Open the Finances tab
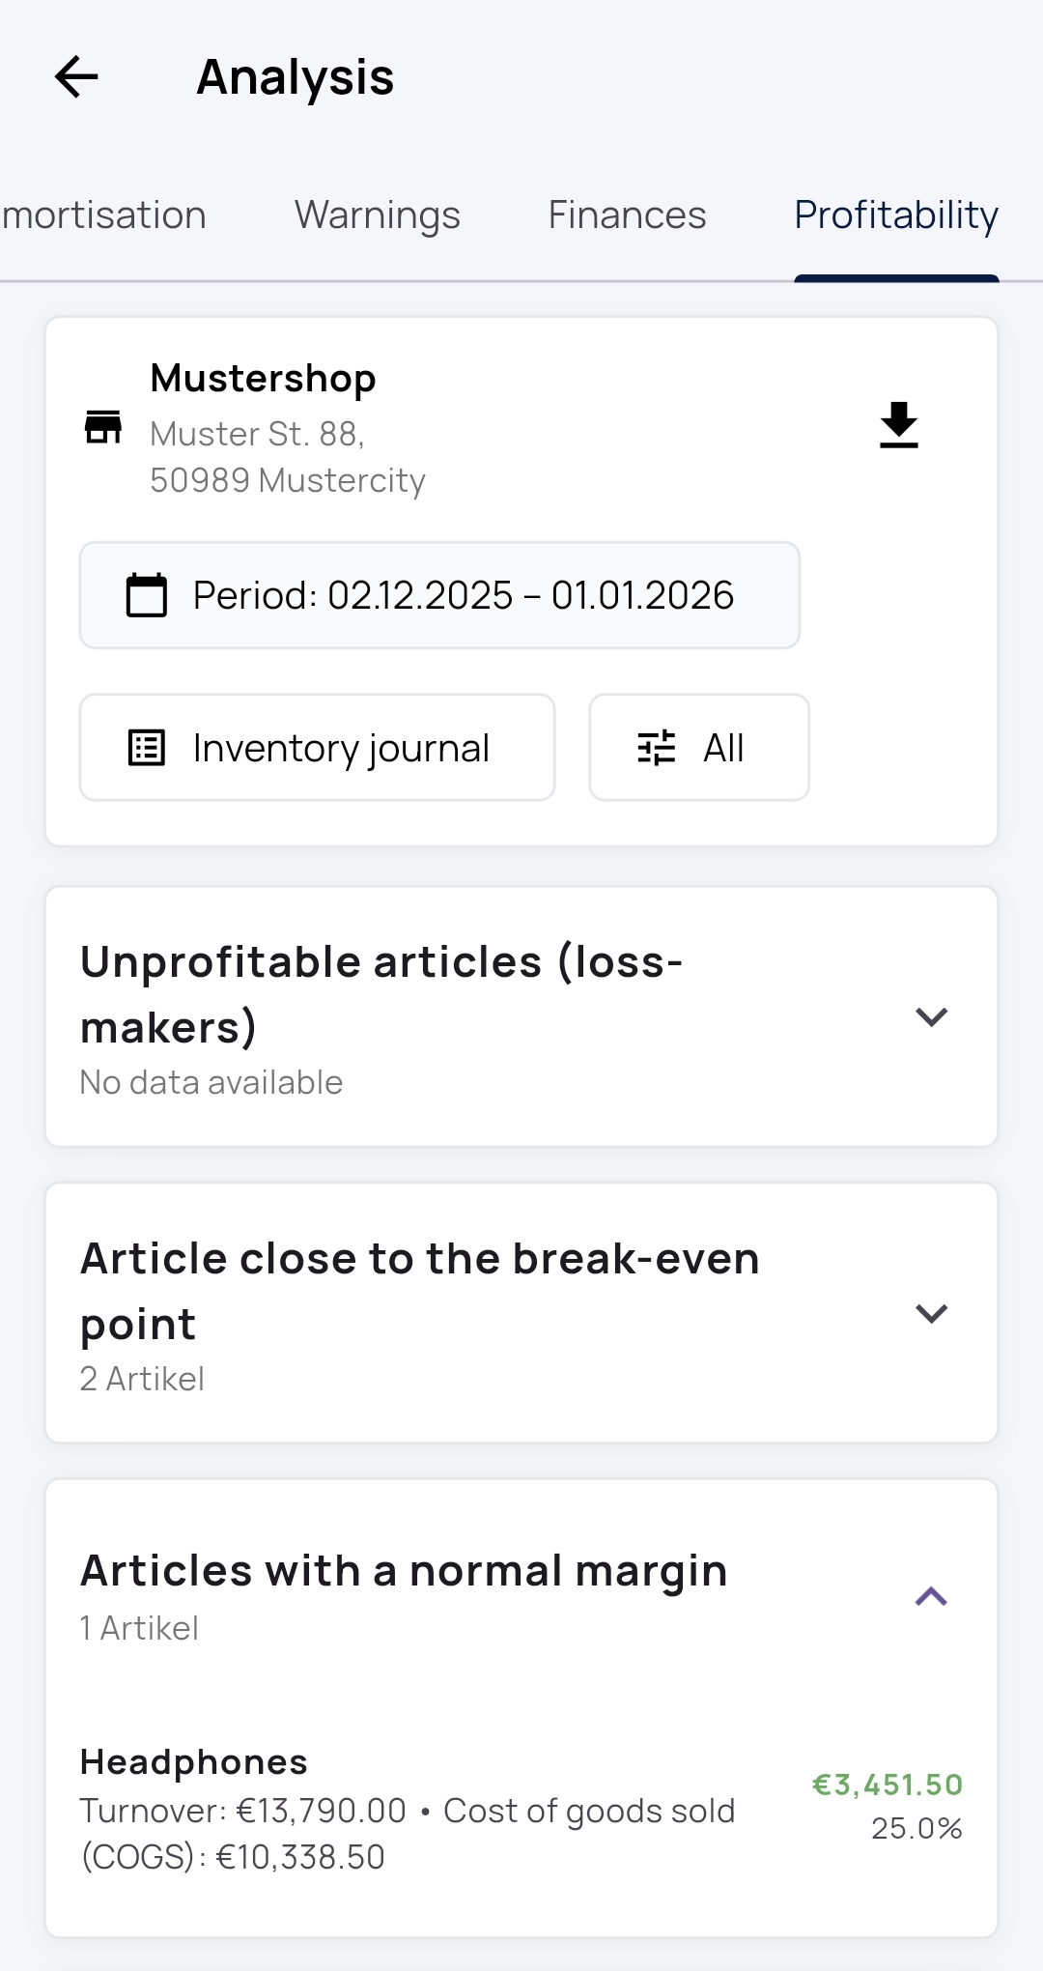 click(x=627, y=215)
